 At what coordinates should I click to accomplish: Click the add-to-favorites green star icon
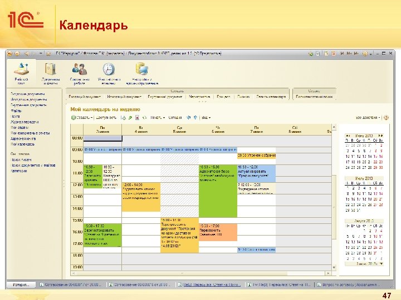[x=311, y=54]
